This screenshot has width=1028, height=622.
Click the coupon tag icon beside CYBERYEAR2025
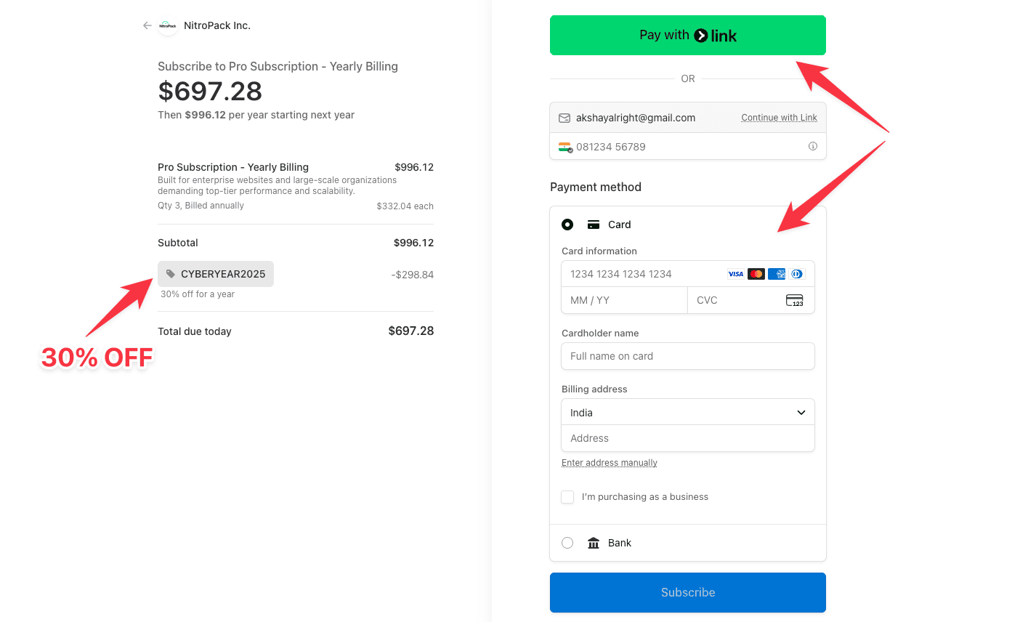170,274
